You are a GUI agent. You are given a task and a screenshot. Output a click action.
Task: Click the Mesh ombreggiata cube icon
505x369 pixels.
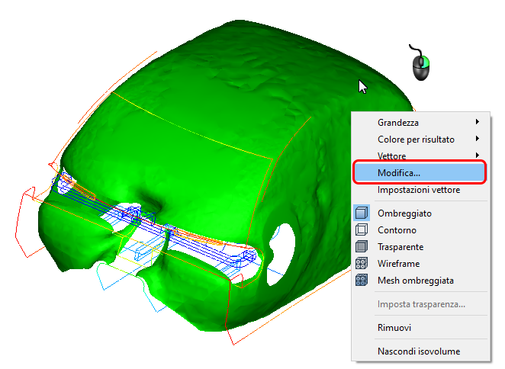click(x=362, y=280)
